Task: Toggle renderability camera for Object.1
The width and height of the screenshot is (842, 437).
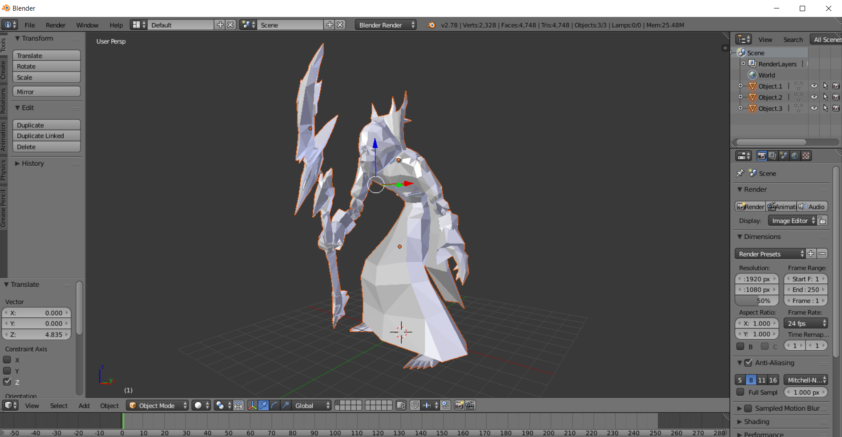Action: click(x=836, y=86)
